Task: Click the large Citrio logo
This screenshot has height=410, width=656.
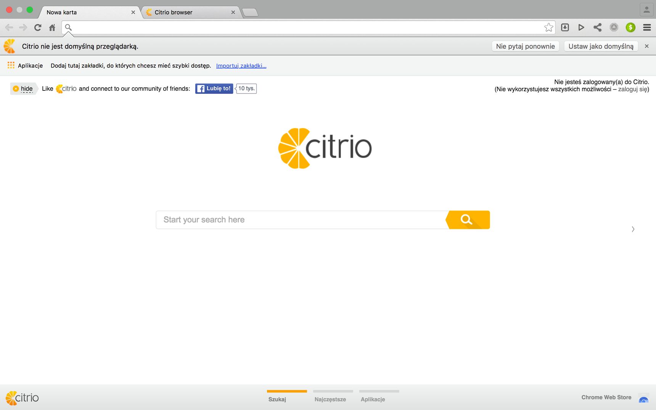Action: pos(325,148)
